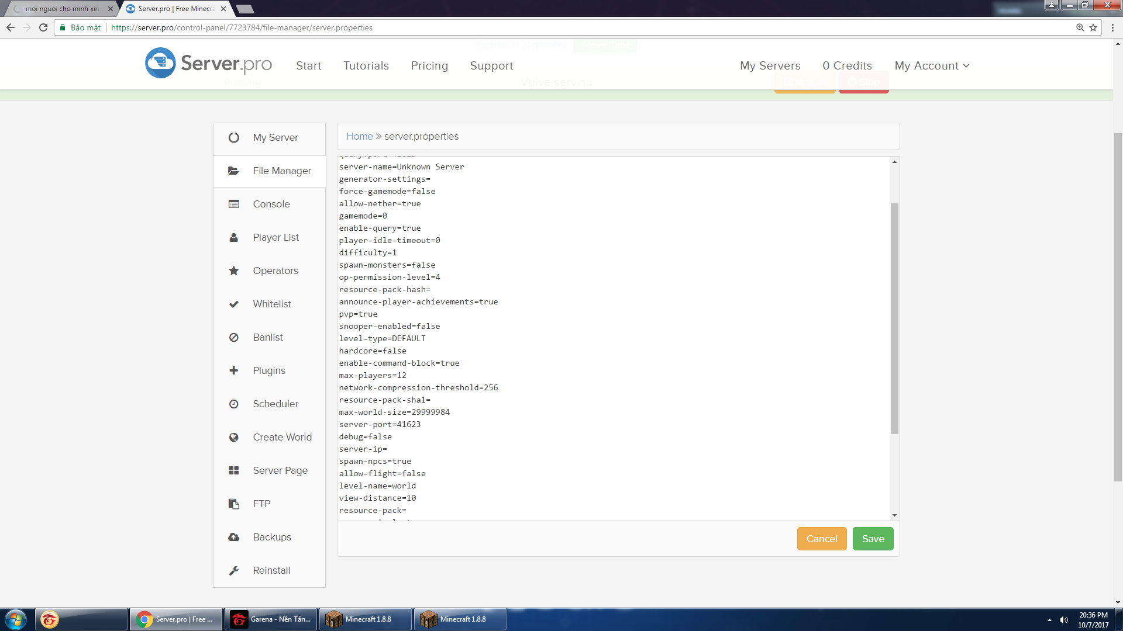This screenshot has height=631, width=1123.
Task: Click the Operators star icon
Action: 234,271
